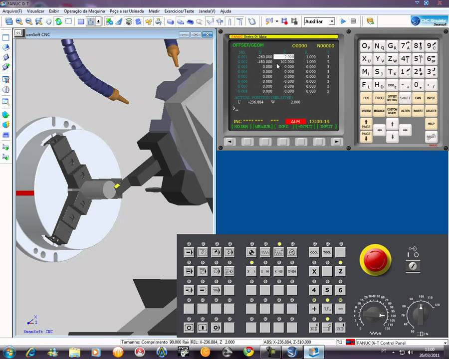Adjust the spindle speed override dial
The width and height of the screenshot is (449, 359).
pos(421,314)
